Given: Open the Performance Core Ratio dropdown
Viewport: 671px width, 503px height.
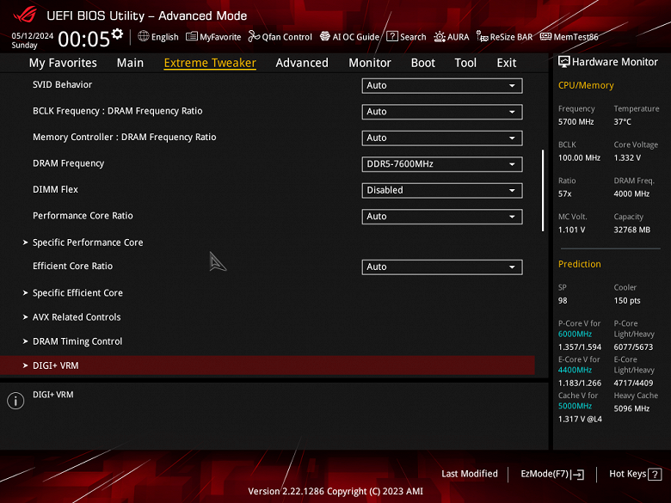Looking at the screenshot, I should tap(441, 217).
